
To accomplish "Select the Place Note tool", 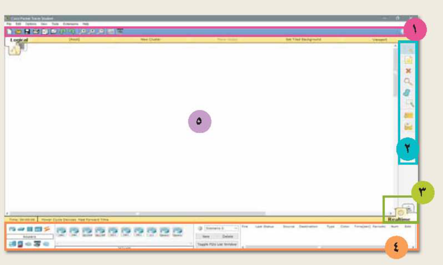I will pos(408,60).
